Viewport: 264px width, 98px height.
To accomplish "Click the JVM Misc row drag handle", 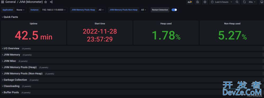I will pyautogui.click(x=263, y=61).
